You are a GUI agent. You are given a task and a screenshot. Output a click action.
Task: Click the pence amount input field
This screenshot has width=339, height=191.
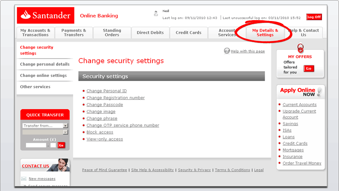coord(53,145)
